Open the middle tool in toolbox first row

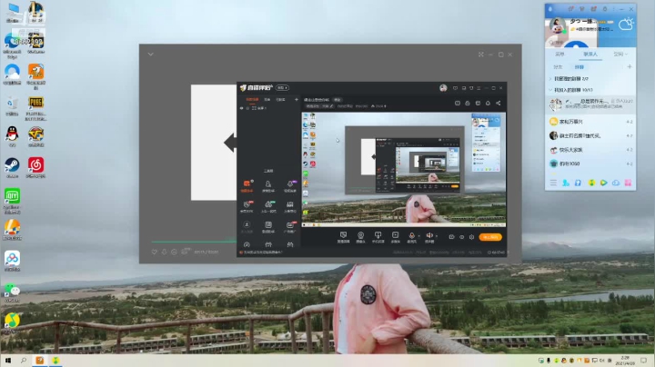point(268,185)
